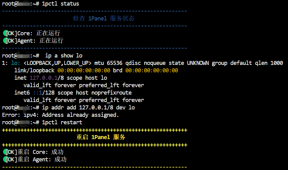
Task: Click the green OK dot beside '重启 Core: 成功'
Action: [6, 152]
